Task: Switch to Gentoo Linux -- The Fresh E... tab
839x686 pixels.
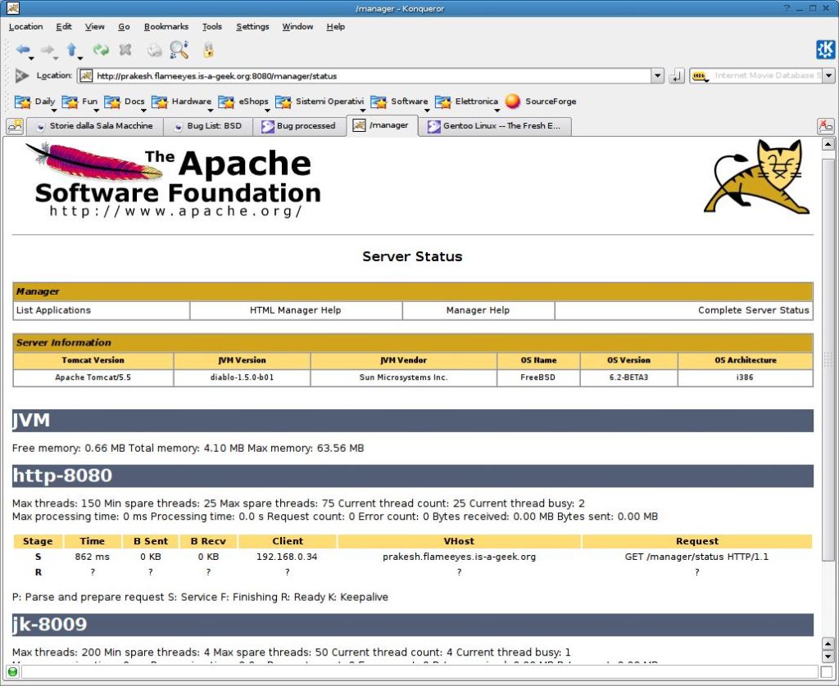Action: [496, 126]
